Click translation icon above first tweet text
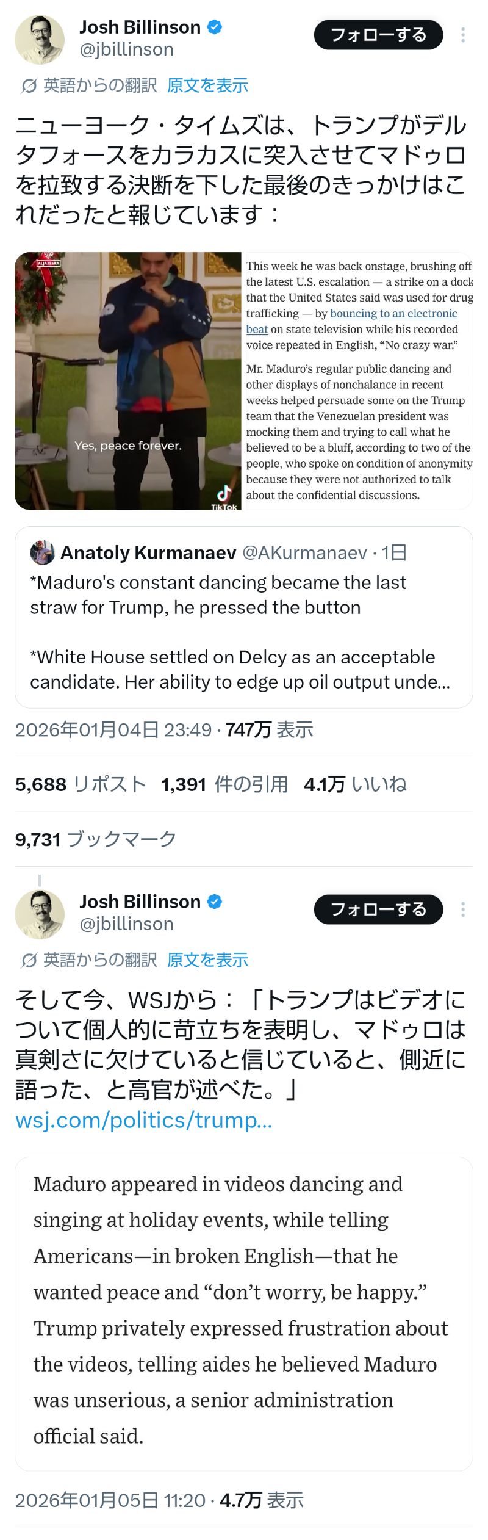Screen dimensions: 488x1540 (x=29, y=86)
